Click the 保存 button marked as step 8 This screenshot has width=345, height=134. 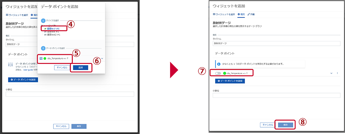[x=286, y=125]
